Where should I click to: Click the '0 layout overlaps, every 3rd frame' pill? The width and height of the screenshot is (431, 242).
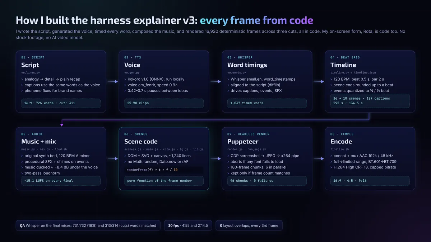coord(249,226)
